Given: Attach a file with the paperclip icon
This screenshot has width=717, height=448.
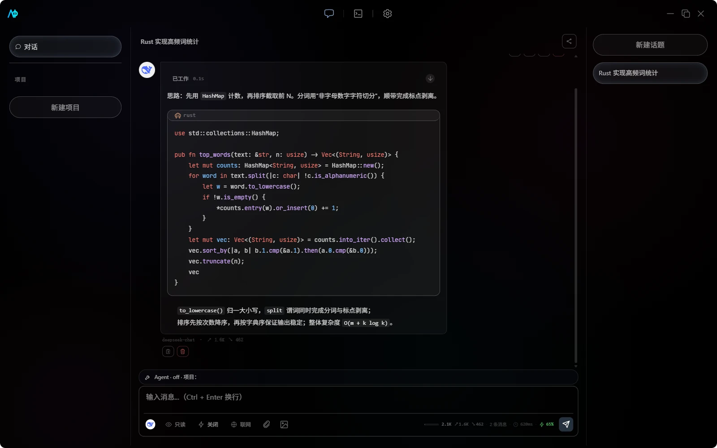Looking at the screenshot, I should tap(267, 424).
